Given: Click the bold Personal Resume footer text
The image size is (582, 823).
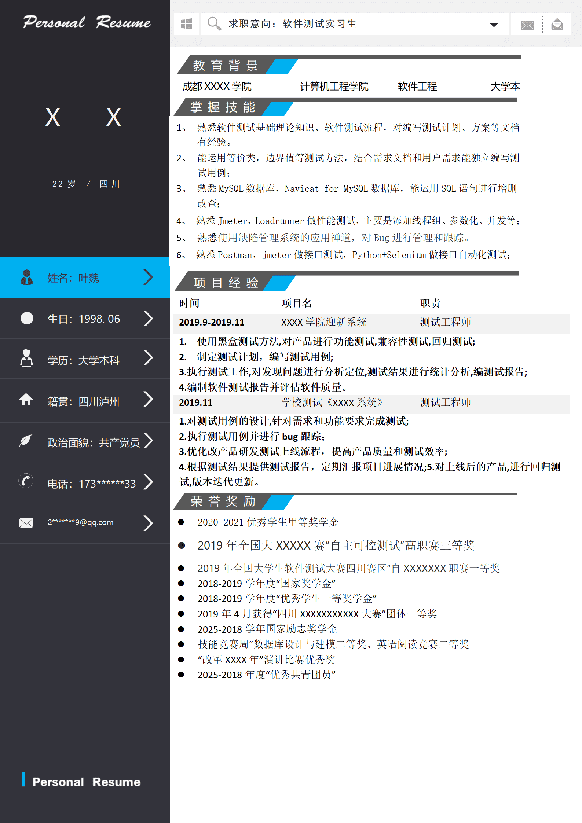Looking at the screenshot, I should coord(87,782).
